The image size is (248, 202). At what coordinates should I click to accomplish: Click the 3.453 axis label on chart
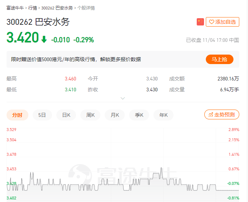[11, 169]
